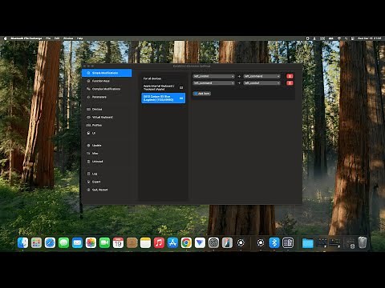Launch Google Chrome from the Dock
This screenshot has height=288, width=385.
186,243
